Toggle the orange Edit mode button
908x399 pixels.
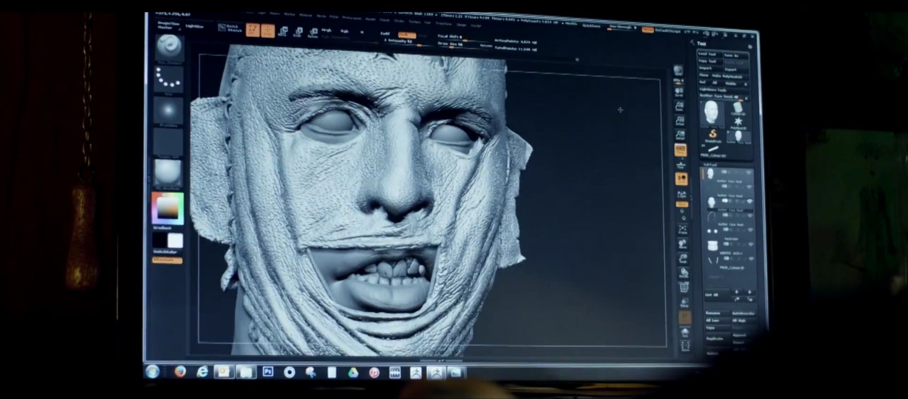pyautogui.click(x=253, y=30)
